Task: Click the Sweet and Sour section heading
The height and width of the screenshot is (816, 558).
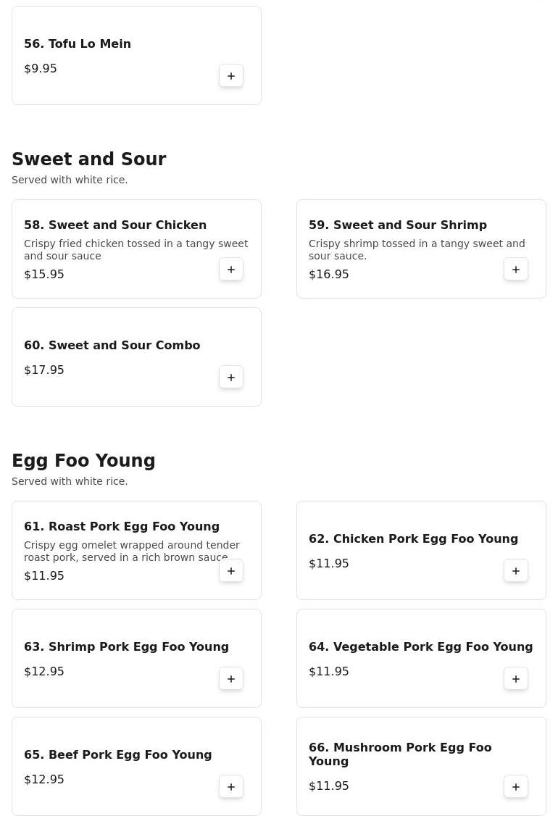Action: [89, 159]
